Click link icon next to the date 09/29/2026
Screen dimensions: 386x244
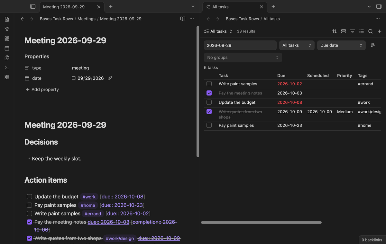tap(110, 78)
